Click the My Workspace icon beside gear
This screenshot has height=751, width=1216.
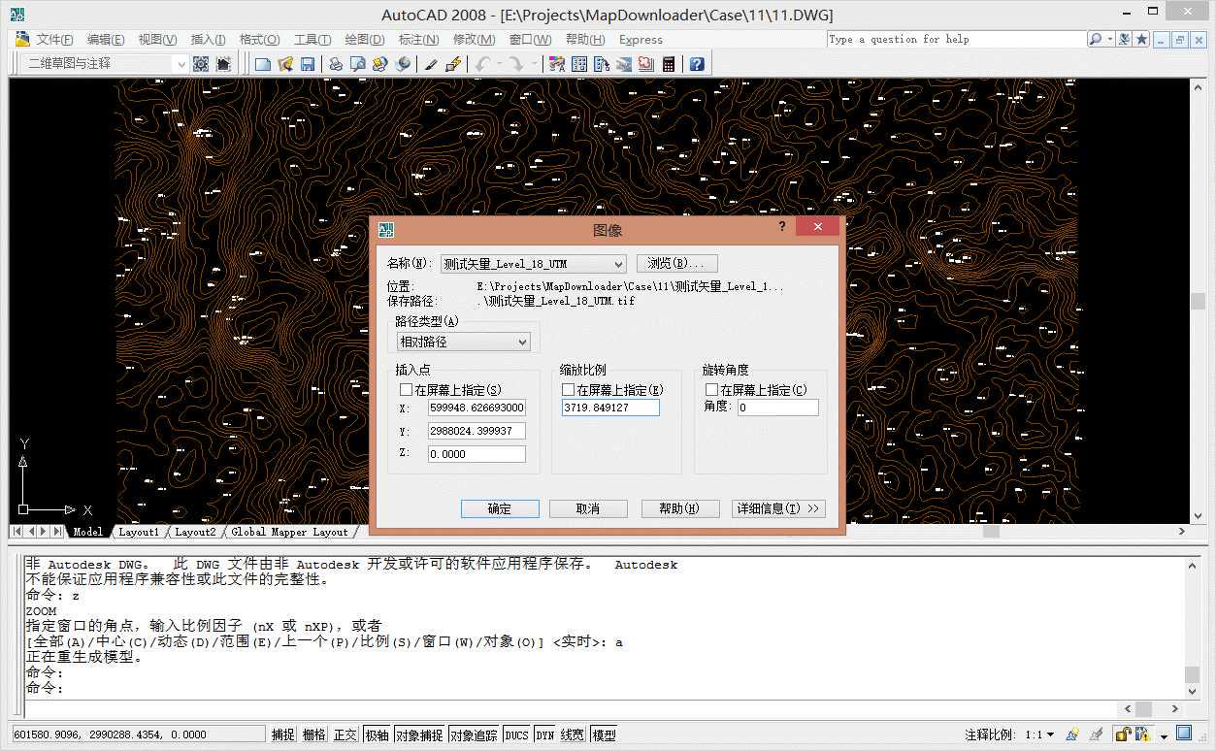[223, 64]
